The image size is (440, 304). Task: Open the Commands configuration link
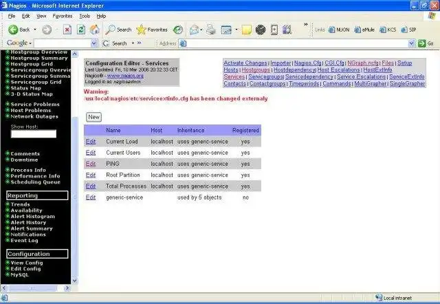(x=336, y=83)
